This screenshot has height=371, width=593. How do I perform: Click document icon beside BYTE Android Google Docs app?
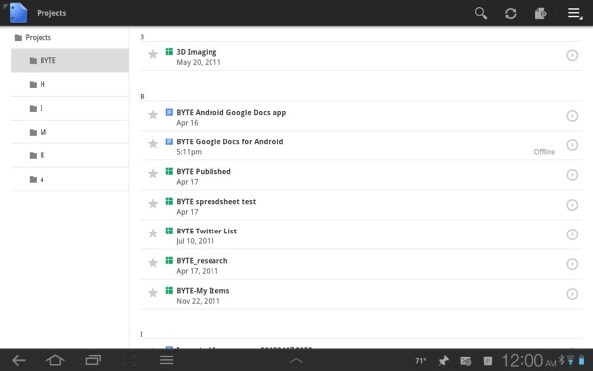169,112
